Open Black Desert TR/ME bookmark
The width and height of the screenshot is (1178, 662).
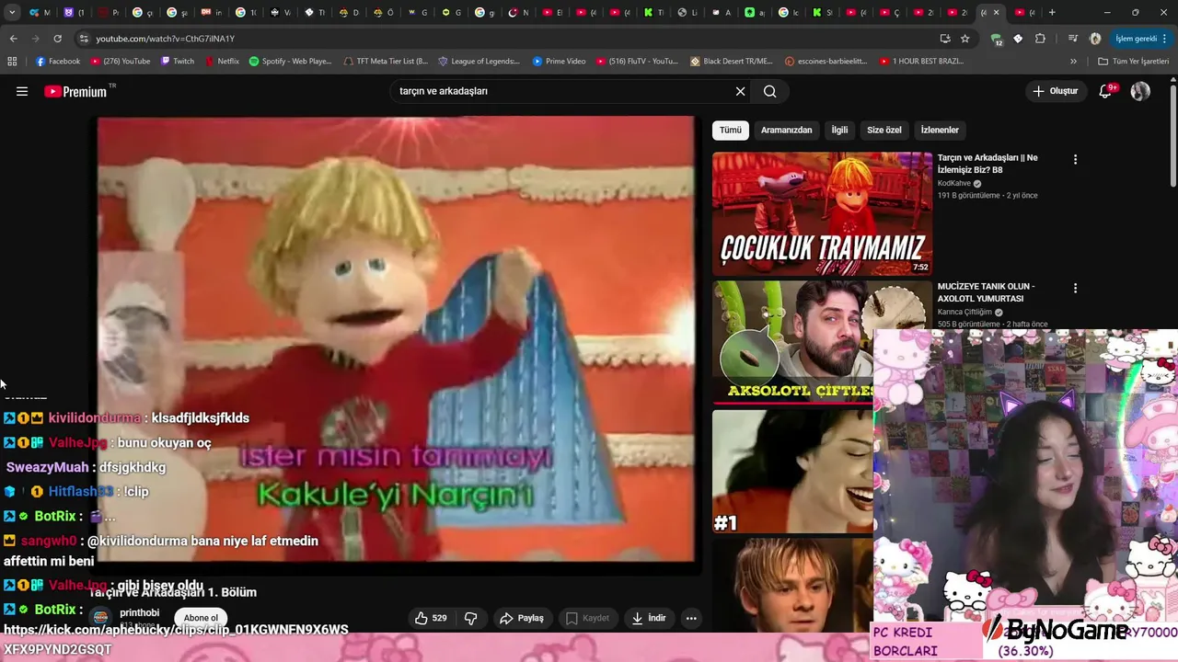point(732,62)
